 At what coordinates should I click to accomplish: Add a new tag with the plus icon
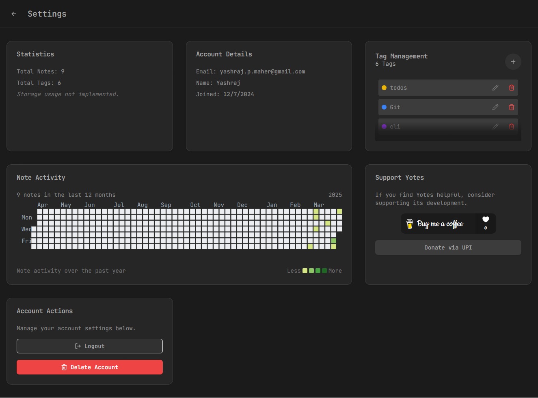[x=513, y=62]
